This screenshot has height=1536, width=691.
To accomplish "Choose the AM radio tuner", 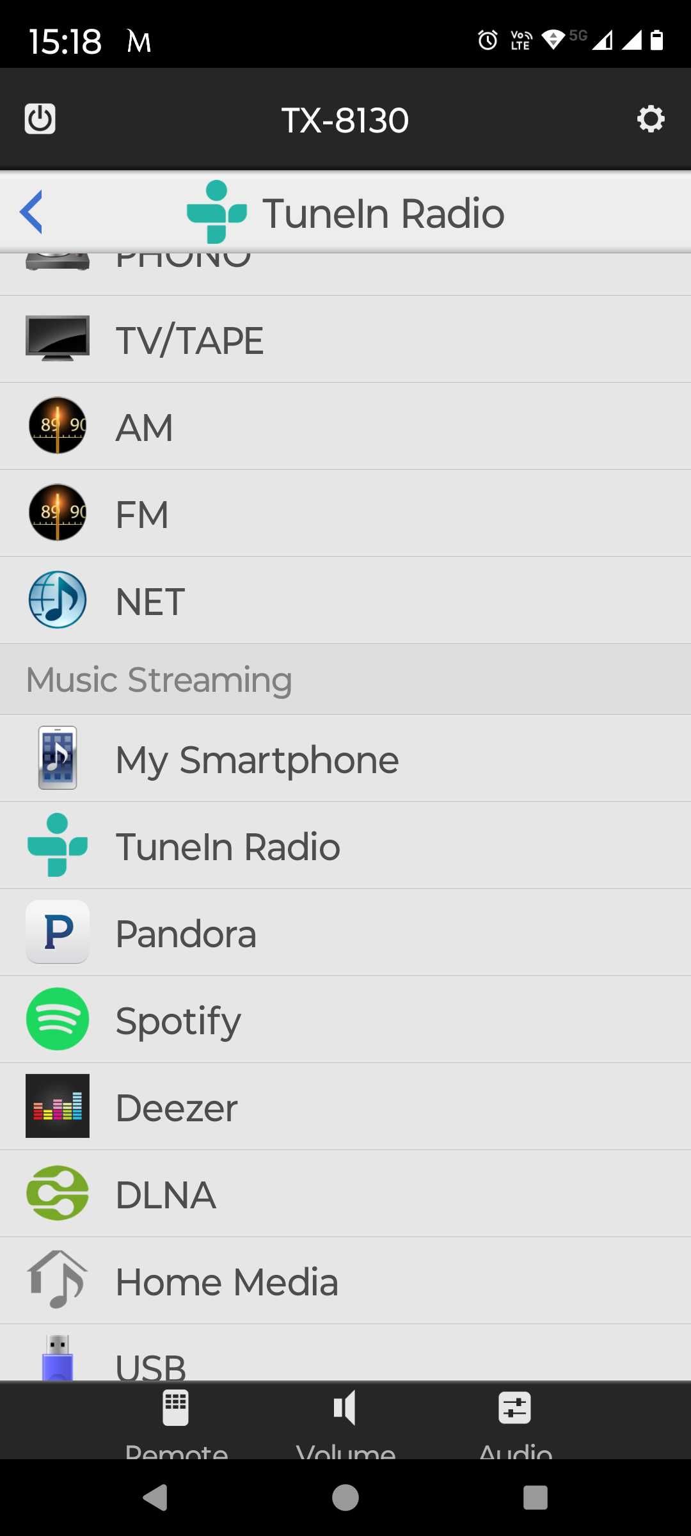I will 345,426.
